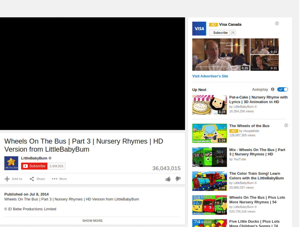Image resolution: width=303 pixels, height=227 pixels.
Task: Click the 74 MINS ducks thumbnail
Action: click(209, 223)
